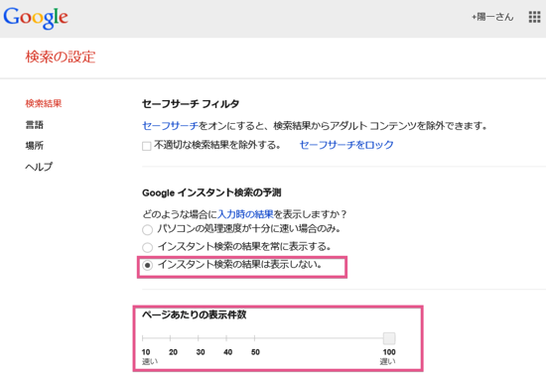This screenshot has width=546, height=377.
Task: Open the 入力時の結果 link
Action: (245, 213)
